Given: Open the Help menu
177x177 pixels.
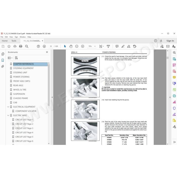Looking at the screenshot, I should click(x=29, y=37).
